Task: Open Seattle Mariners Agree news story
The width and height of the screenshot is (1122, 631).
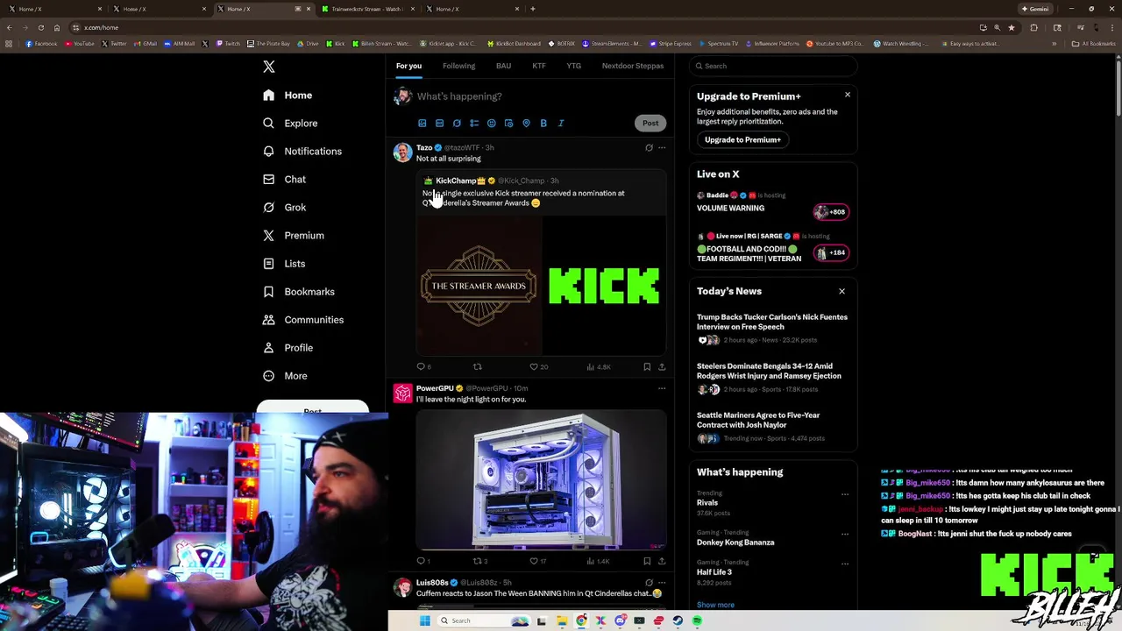Action: 758,420
